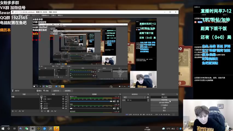Click the 启动虚拟摄像机 virtual camera button
The image size is (233, 131).
coord(164,102)
